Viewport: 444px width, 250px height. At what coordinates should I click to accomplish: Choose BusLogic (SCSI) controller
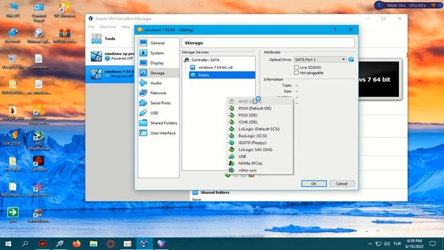[260, 136]
